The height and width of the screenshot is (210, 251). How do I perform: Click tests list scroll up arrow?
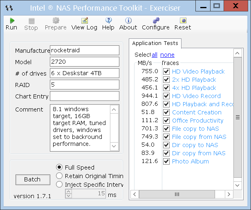(x=238, y=53)
